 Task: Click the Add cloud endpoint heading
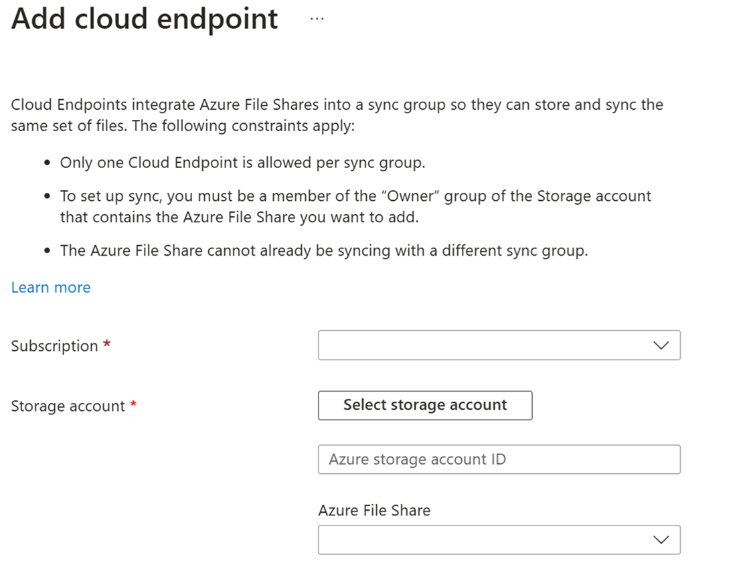click(144, 19)
